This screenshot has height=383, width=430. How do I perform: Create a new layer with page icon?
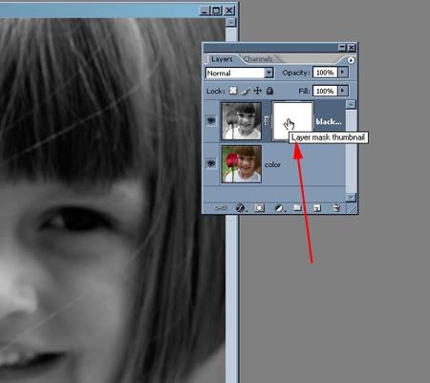point(317,208)
